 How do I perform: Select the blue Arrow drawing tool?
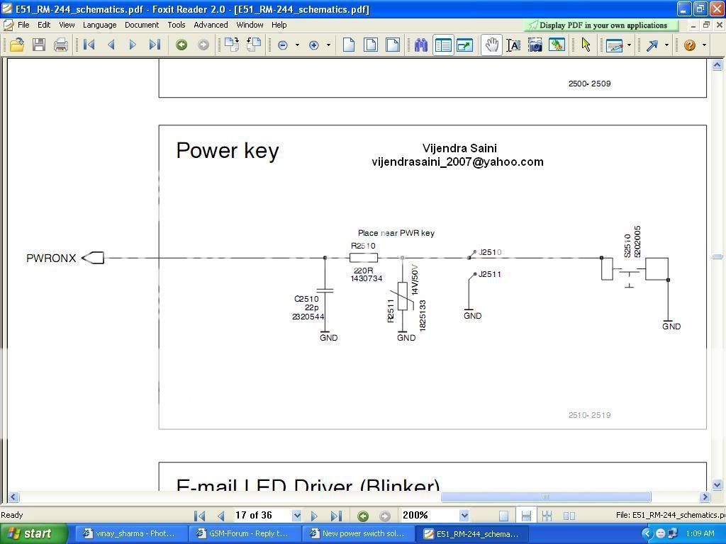(652, 45)
